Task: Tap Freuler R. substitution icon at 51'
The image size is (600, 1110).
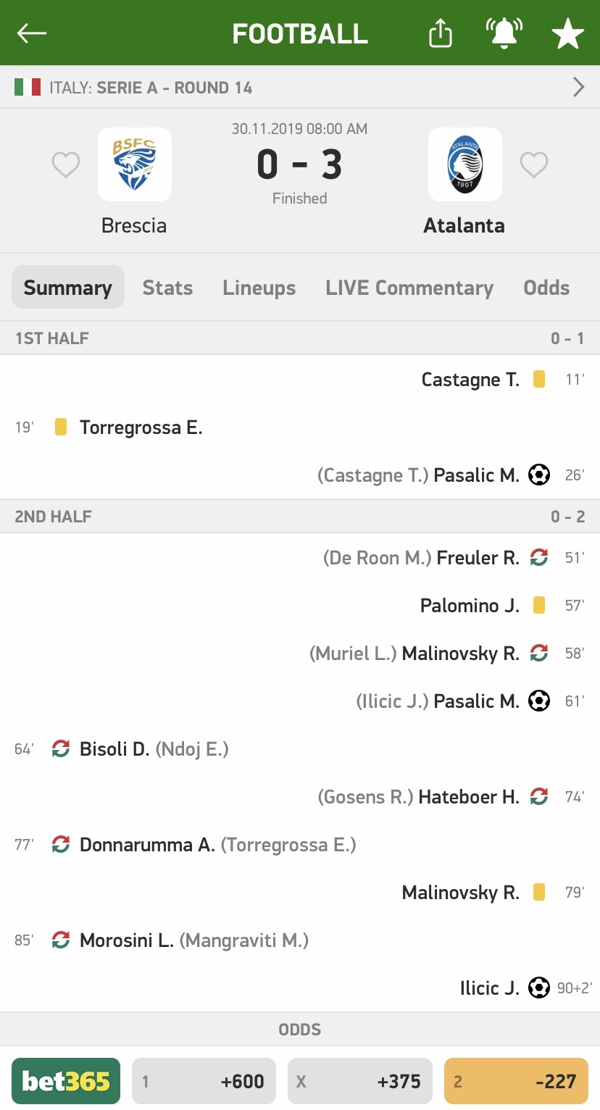Action: [x=539, y=558]
